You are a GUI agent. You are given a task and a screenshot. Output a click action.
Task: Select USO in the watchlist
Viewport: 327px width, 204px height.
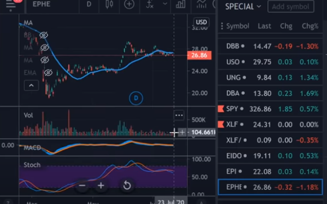(270, 62)
